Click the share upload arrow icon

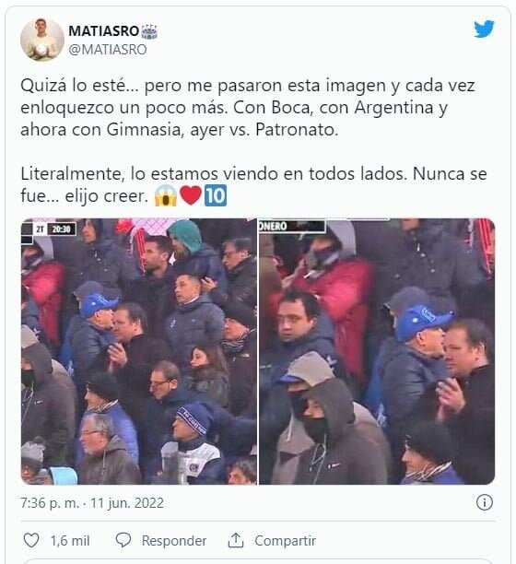tap(236, 540)
